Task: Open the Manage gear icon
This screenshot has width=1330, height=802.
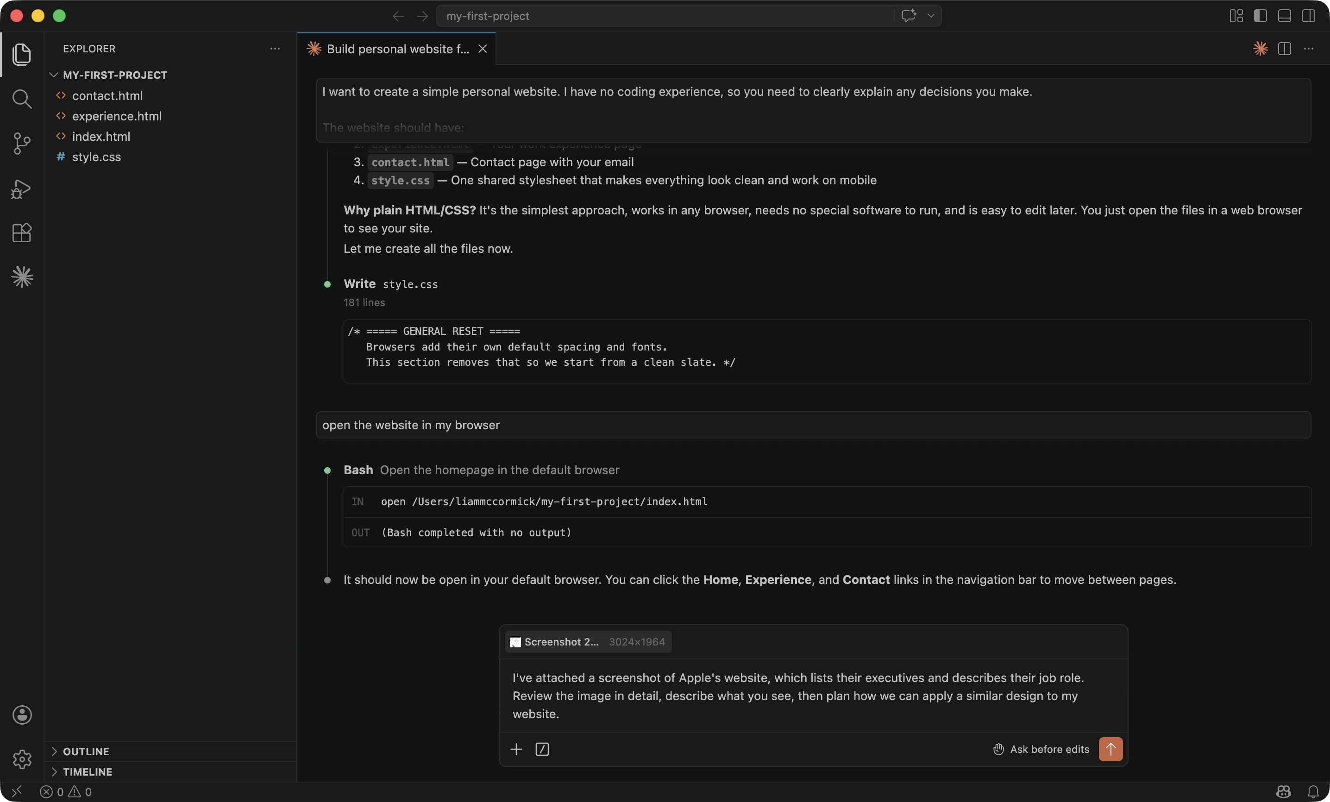Action: pyautogui.click(x=22, y=759)
